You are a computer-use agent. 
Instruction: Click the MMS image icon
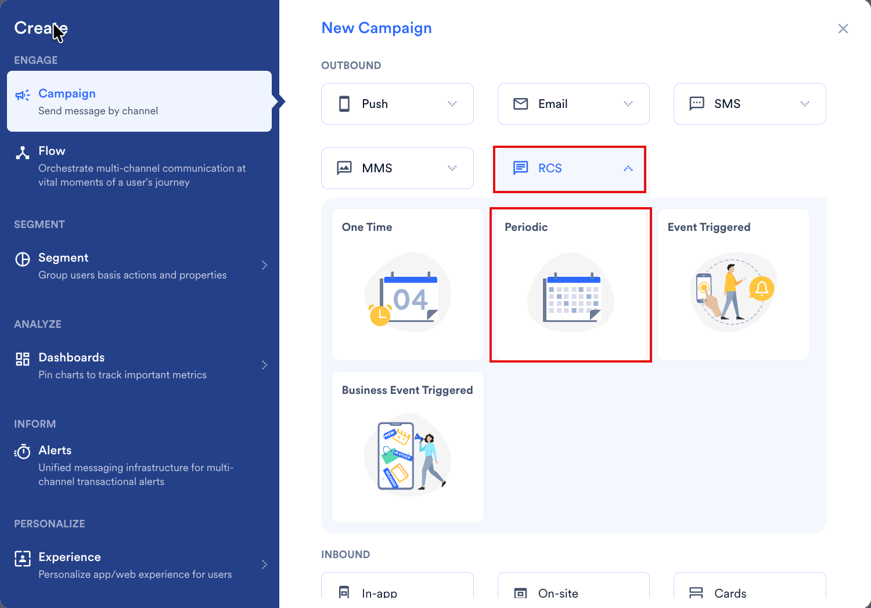tap(344, 168)
